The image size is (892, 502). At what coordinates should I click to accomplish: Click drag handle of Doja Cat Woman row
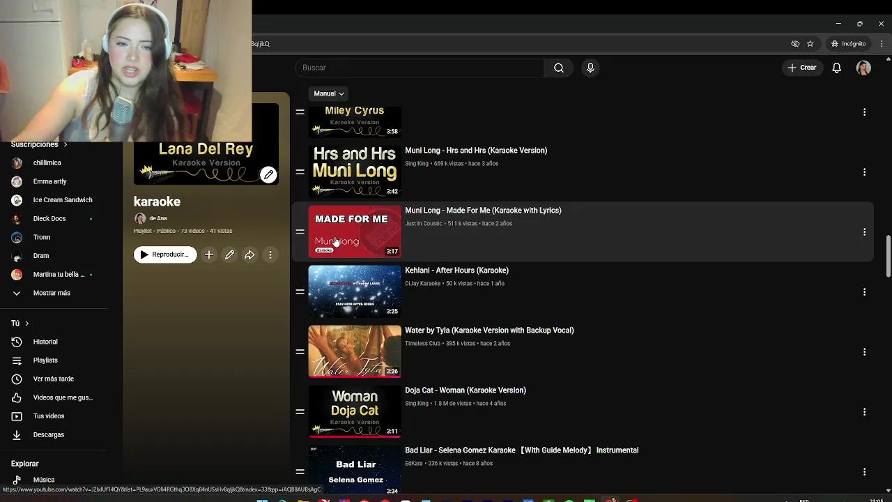click(x=300, y=412)
